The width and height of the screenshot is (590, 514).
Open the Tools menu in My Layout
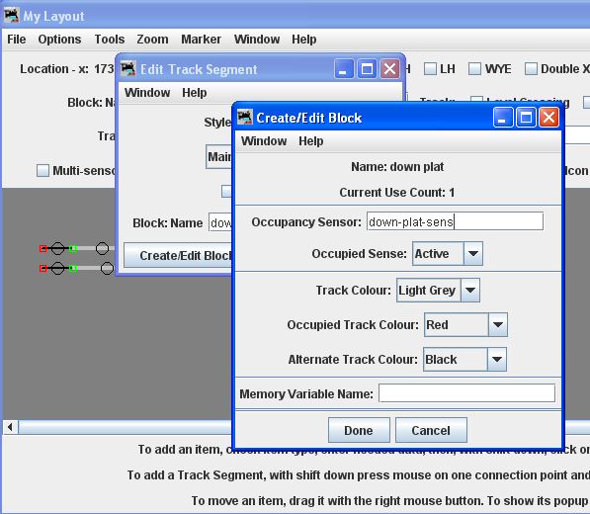(x=110, y=40)
